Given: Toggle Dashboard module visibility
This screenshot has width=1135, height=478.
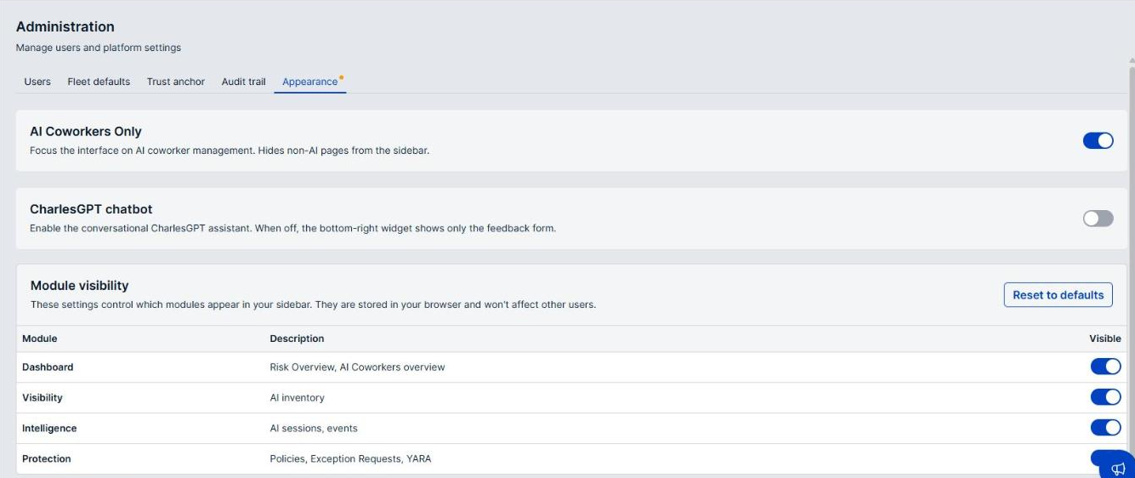Looking at the screenshot, I should coord(1105,367).
